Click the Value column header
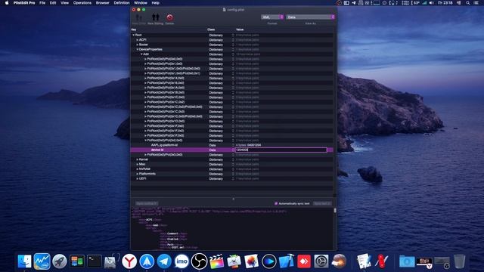The width and height of the screenshot is (484, 272). 240,29
